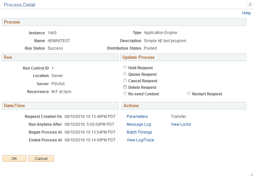Confirm with the OK button

[x=14, y=158]
